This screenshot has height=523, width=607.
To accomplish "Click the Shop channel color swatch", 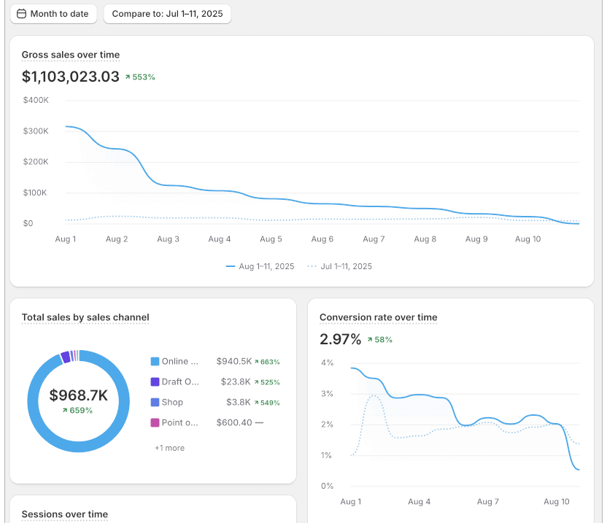I will click(x=155, y=402).
